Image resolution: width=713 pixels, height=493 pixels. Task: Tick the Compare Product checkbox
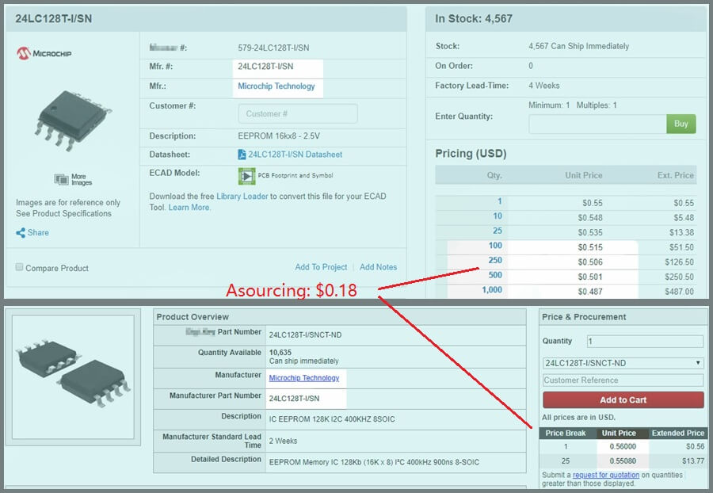pyautogui.click(x=19, y=267)
